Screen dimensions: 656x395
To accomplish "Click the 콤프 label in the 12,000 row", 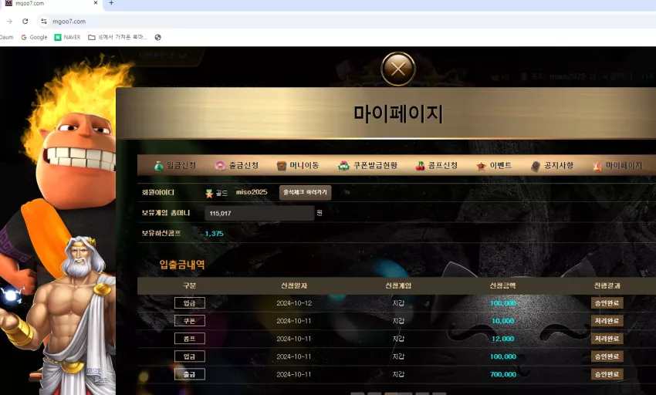I will (x=190, y=339).
